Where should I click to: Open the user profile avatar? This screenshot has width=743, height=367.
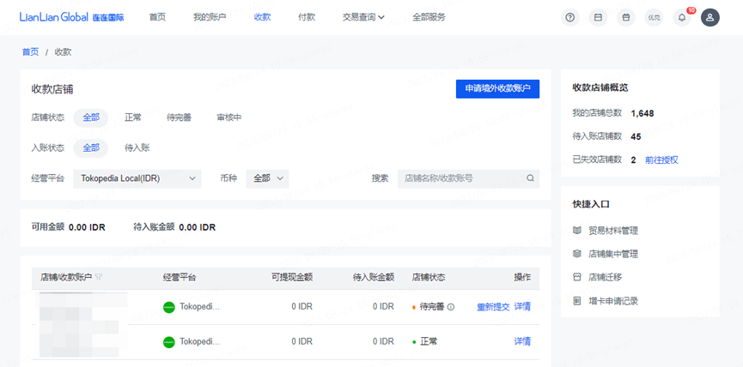coord(710,17)
